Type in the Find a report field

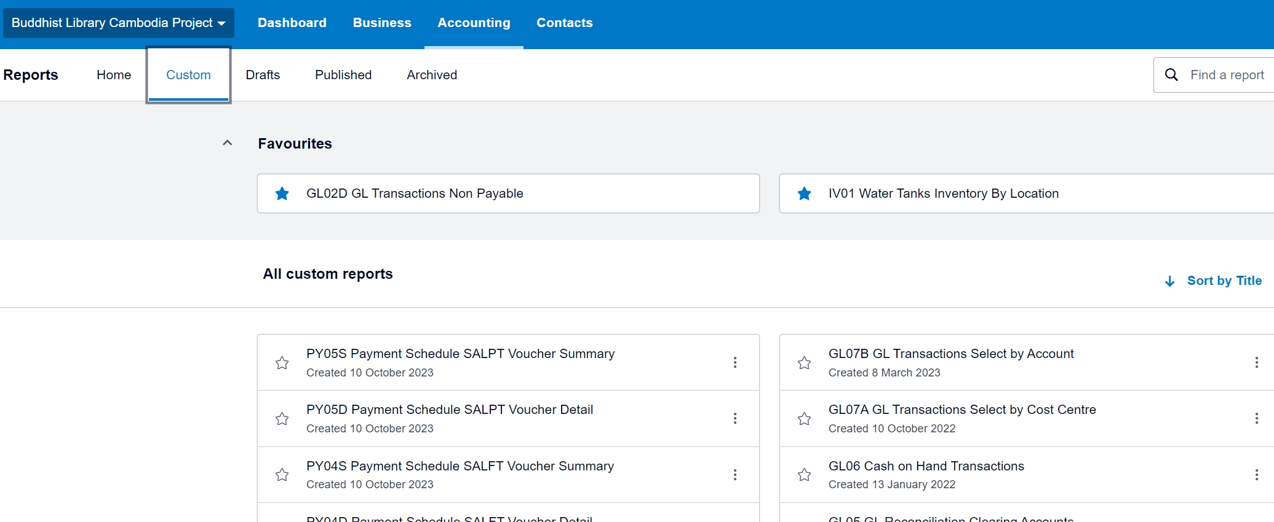pos(1227,75)
